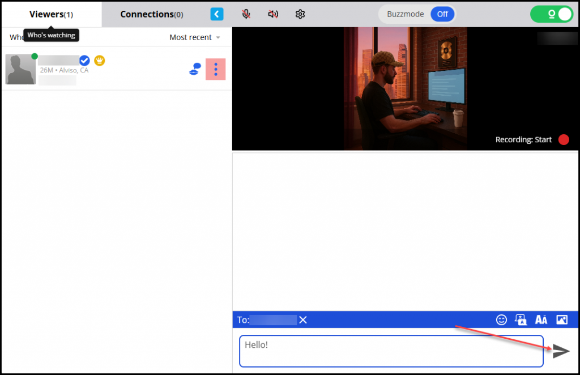Click the muted speaker icon
The width and height of the screenshot is (580, 375).
point(273,14)
